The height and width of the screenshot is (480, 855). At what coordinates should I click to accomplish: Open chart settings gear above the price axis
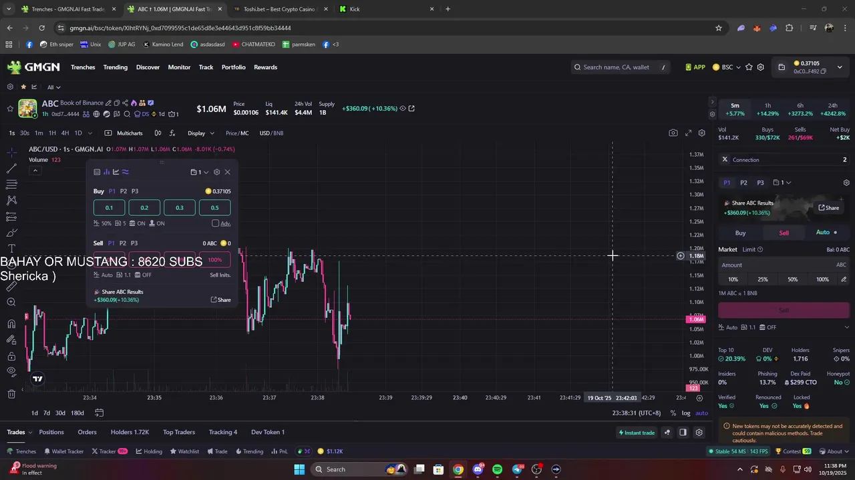pos(702,133)
